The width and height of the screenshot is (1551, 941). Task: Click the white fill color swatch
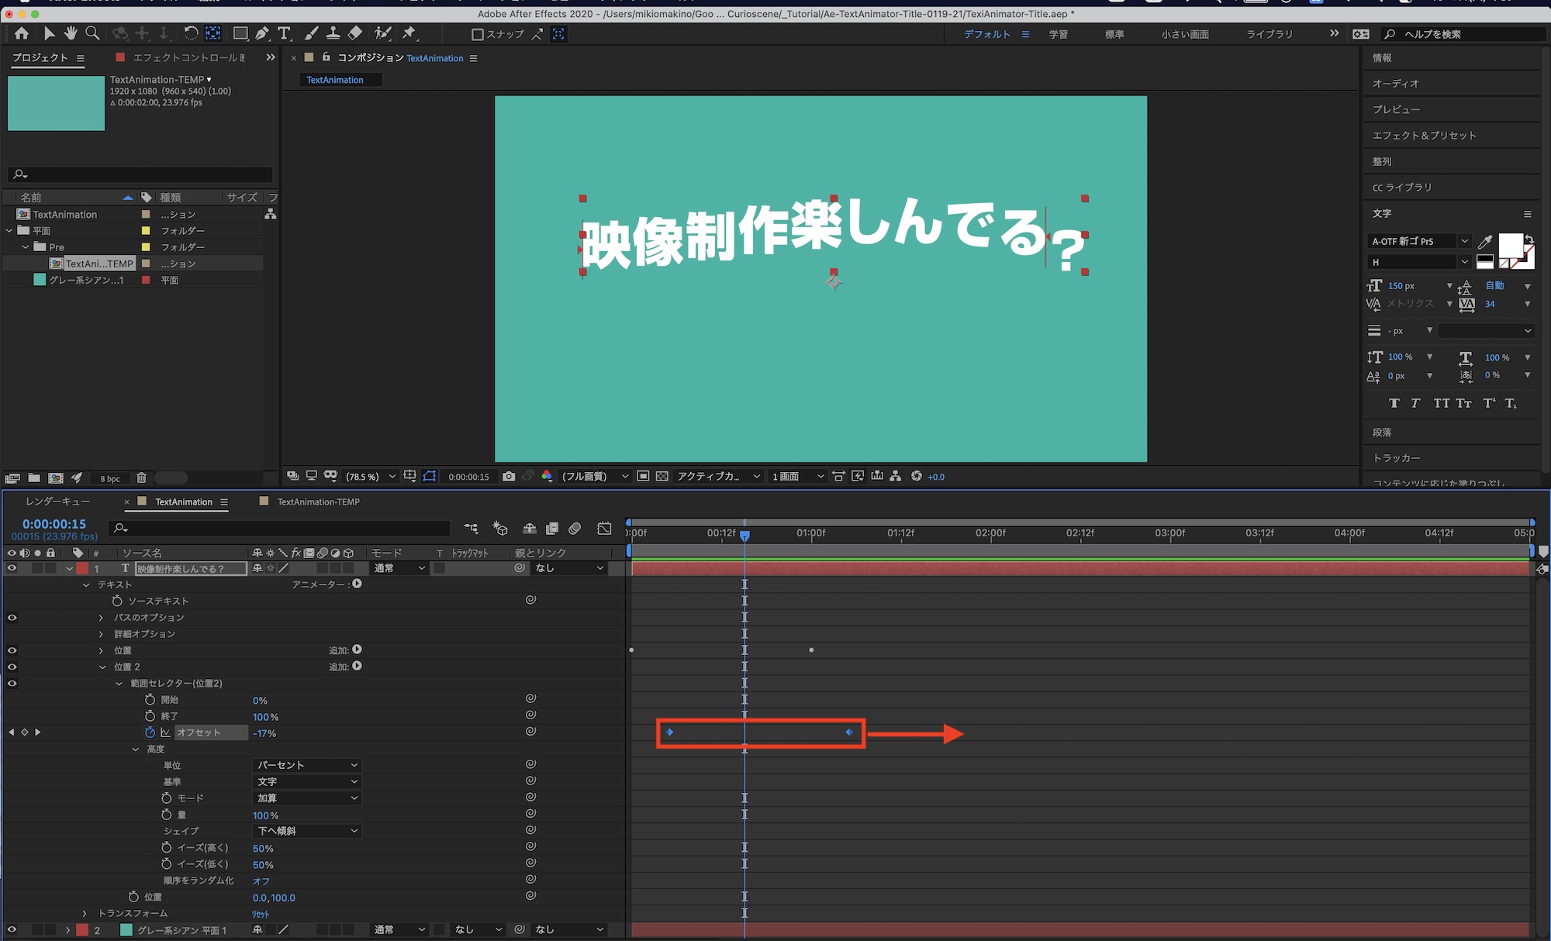click(1509, 246)
